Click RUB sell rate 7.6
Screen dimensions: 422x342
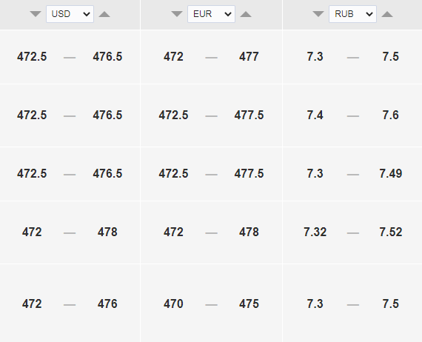click(391, 115)
